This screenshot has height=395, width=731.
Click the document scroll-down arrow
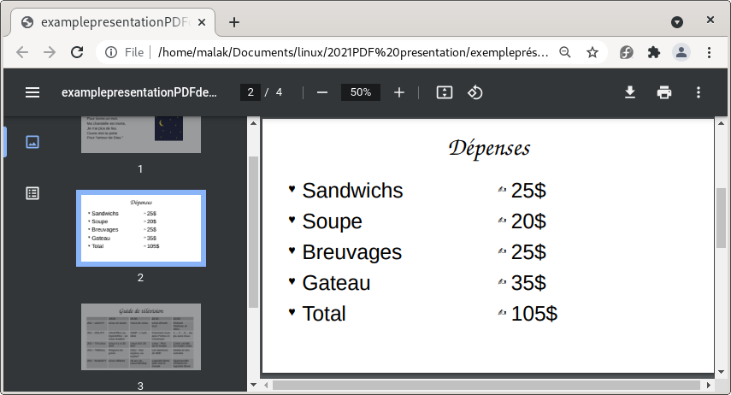tap(722, 372)
